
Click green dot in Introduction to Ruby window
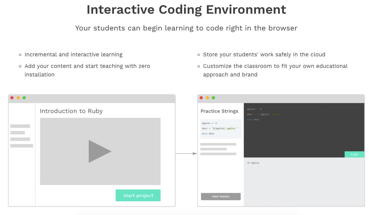click(x=24, y=98)
